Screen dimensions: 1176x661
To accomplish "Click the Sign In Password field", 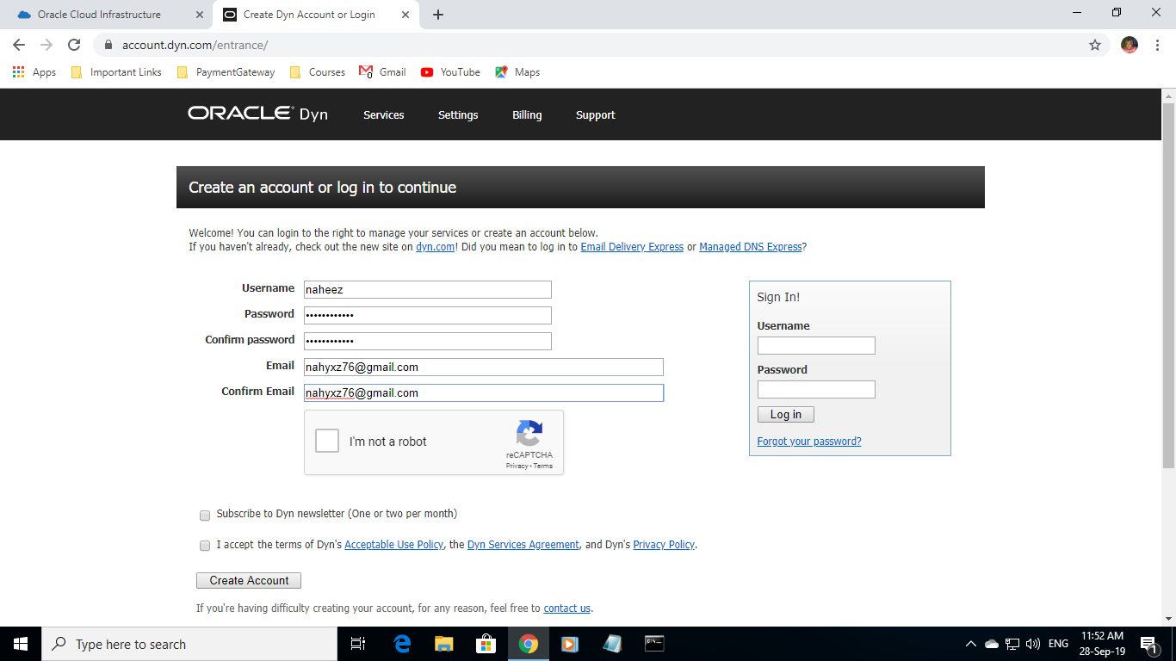I will [x=816, y=389].
